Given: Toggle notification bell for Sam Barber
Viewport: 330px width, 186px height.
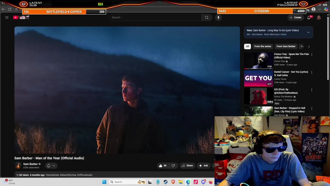Looking at the screenshot, I should coord(48,166).
